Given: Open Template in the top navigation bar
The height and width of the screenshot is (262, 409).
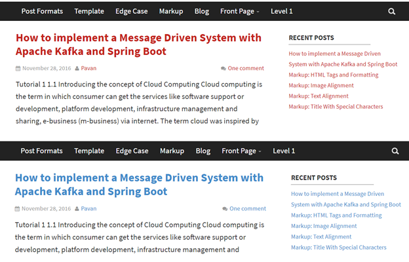Looking at the screenshot, I should (x=89, y=11).
